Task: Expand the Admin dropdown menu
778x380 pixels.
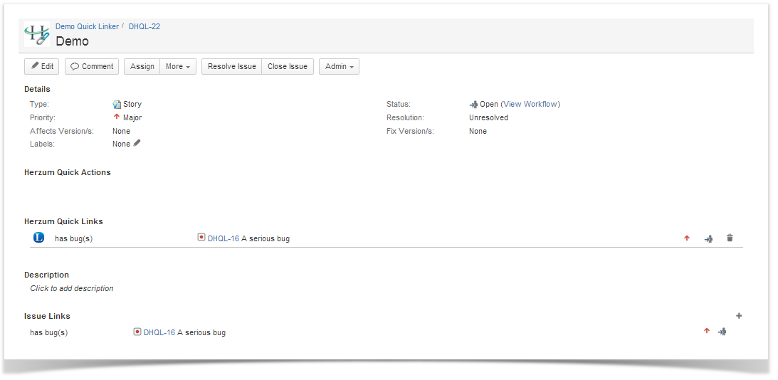Action: pyautogui.click(x=339, y=66)
